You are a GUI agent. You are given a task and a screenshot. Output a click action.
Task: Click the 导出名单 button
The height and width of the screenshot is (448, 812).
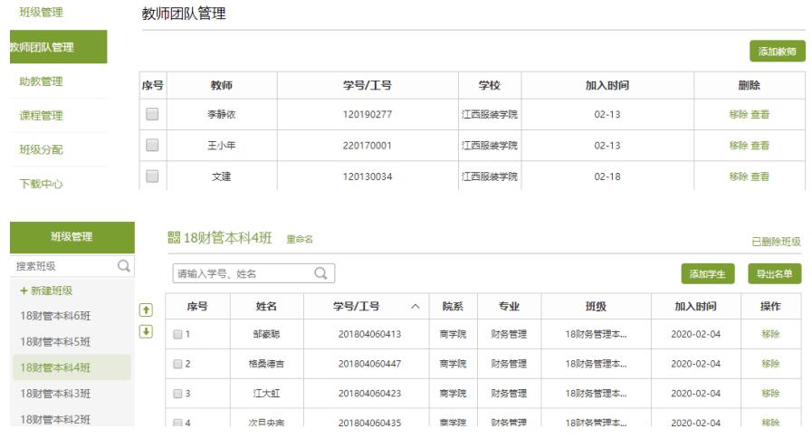(x=774, y=274)
